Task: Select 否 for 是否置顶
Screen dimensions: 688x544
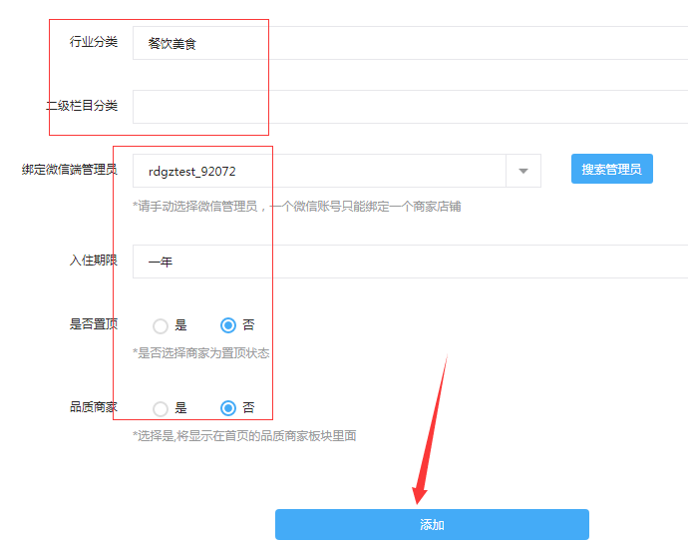Action: point(228,325)
